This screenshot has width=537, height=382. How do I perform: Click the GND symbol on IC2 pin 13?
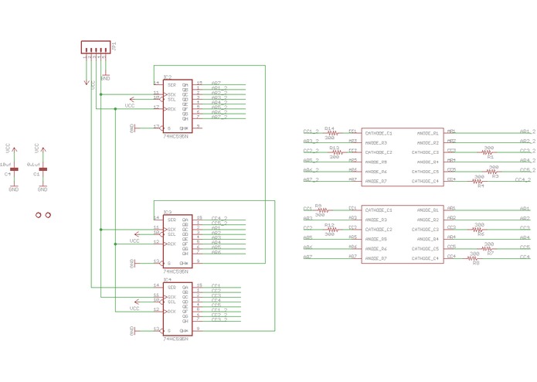coord(133,128)
